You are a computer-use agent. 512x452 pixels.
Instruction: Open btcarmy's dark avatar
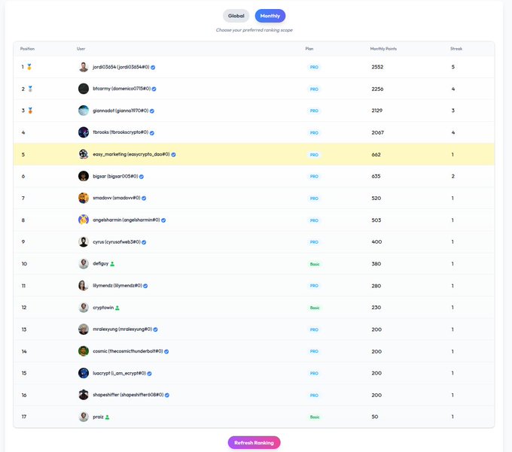point(84,89)
